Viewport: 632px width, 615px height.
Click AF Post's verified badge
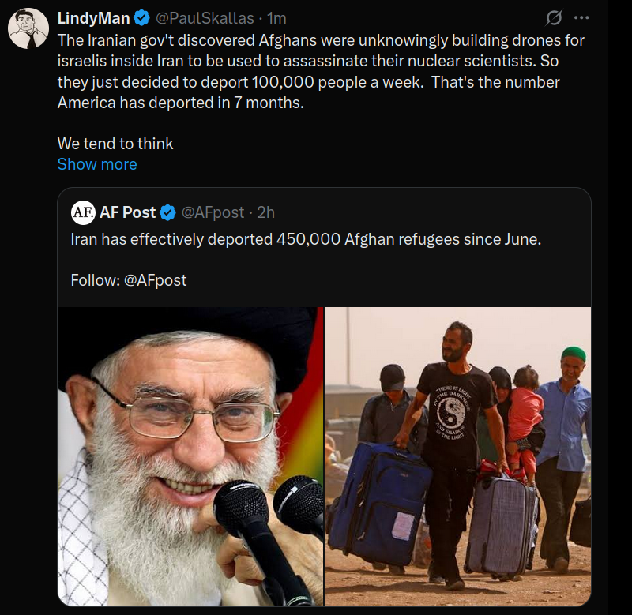167,212
